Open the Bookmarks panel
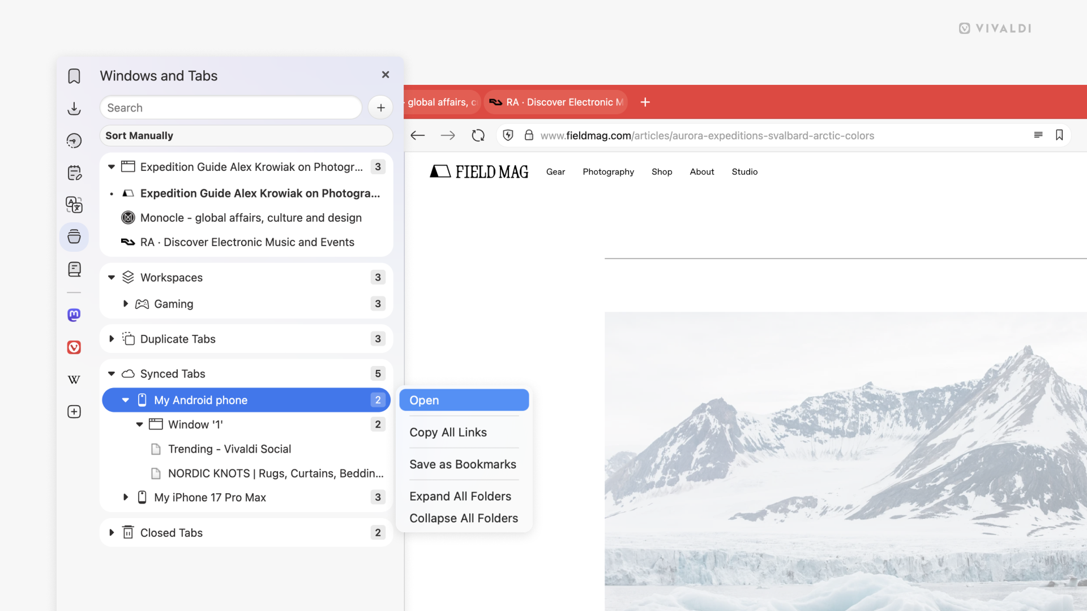1087x611 pixels. (x=74, y=75)
